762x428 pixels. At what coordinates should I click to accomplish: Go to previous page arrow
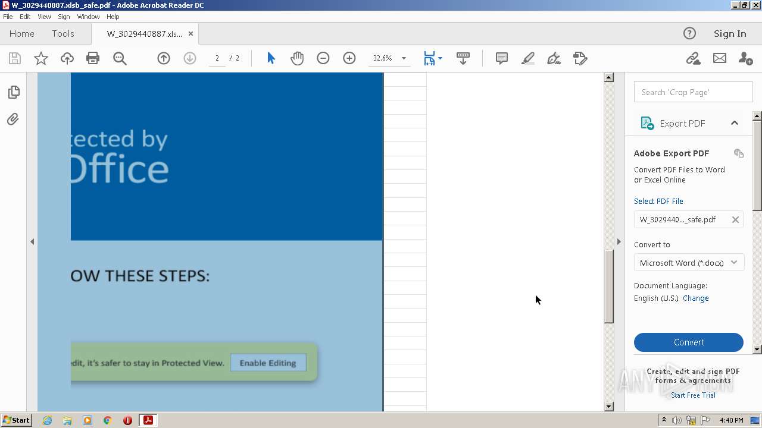point(164,58)
